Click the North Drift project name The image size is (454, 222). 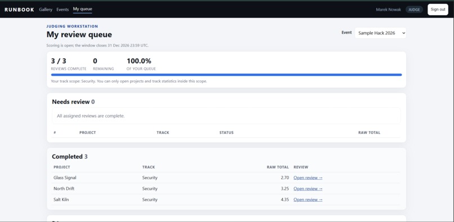click(64, 189)
